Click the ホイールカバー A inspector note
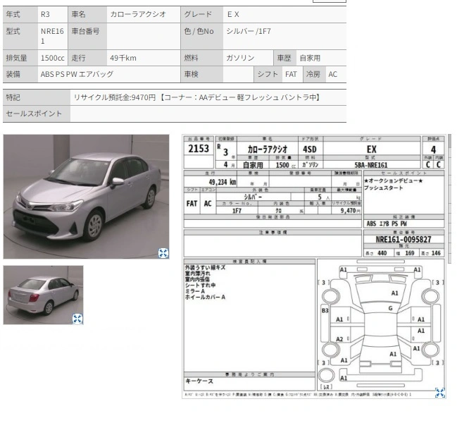457x423 pixels. click(205, 298)
